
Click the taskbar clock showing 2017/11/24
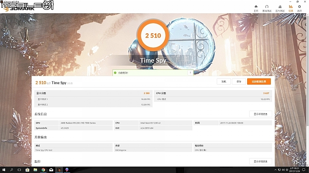coord(294,170)
